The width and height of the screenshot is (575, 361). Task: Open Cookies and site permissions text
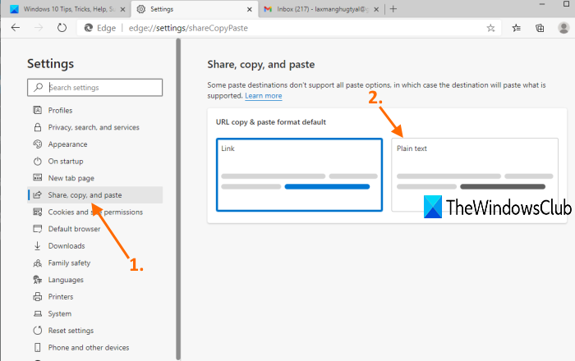point(95,212)
